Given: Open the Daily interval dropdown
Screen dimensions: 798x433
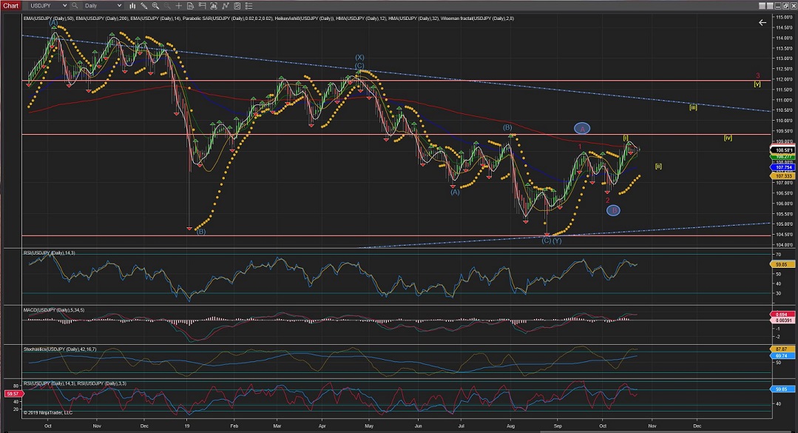Looking at the screenshot, I should coord(103,6).
